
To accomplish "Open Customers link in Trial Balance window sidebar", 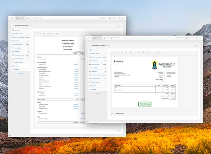I will 17,41.
